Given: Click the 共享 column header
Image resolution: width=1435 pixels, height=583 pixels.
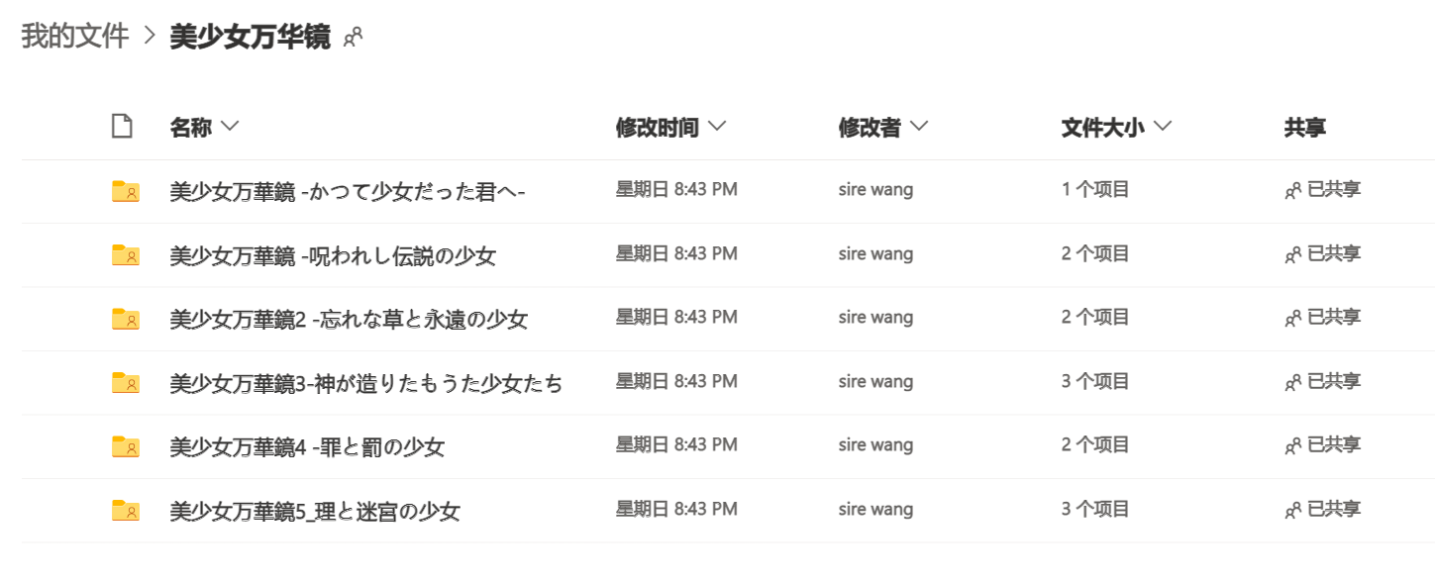Looking at the screenshot, I should (1304, 127).
